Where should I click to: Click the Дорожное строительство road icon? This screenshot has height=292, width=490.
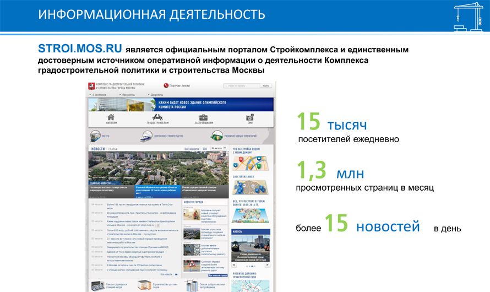pyautogui.click(x=146, y=136)
